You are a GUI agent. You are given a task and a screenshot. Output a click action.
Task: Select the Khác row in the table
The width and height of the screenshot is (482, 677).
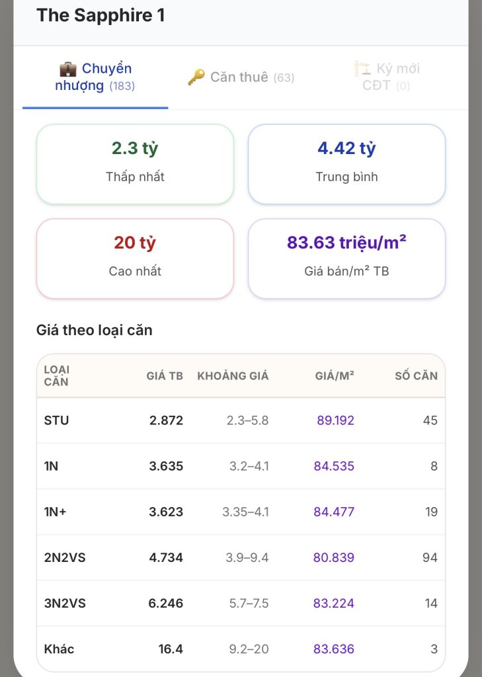[241, 649]
